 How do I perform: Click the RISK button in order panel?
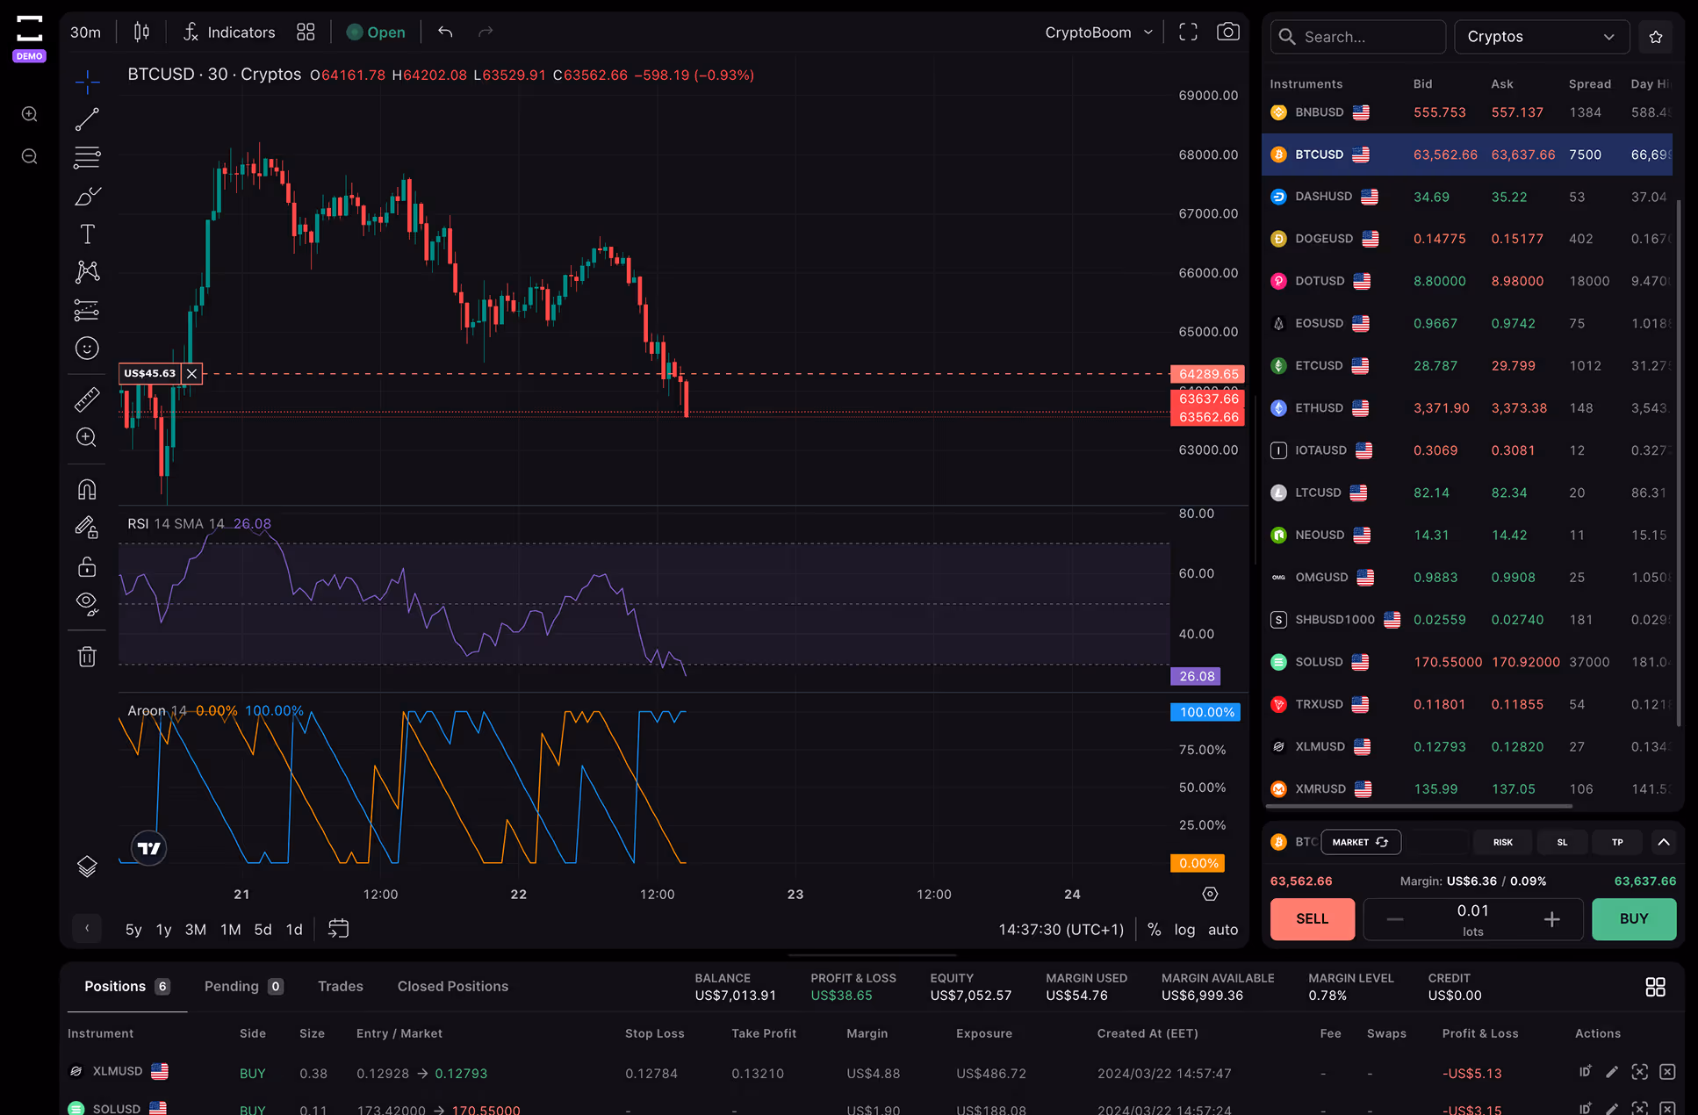(1502, 842)
